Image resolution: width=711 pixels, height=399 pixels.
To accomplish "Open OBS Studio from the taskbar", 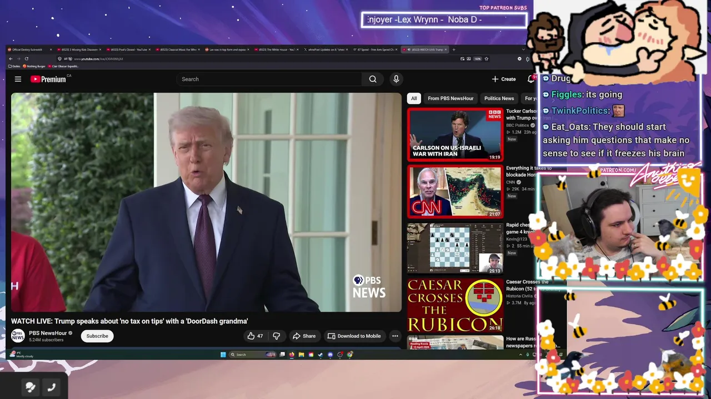I will (x=340, y=355).
